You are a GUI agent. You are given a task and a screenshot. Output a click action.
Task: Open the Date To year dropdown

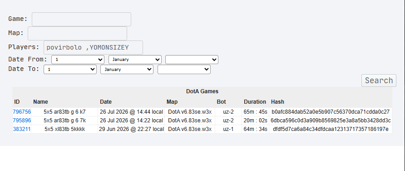click(184, 69)
